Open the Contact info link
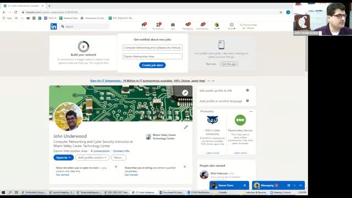Viewport: 352px width, 198px height. click(121, 151)
